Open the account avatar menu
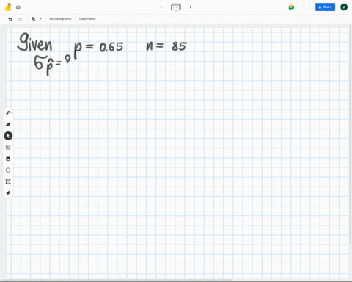 click(x=344, y=7)
